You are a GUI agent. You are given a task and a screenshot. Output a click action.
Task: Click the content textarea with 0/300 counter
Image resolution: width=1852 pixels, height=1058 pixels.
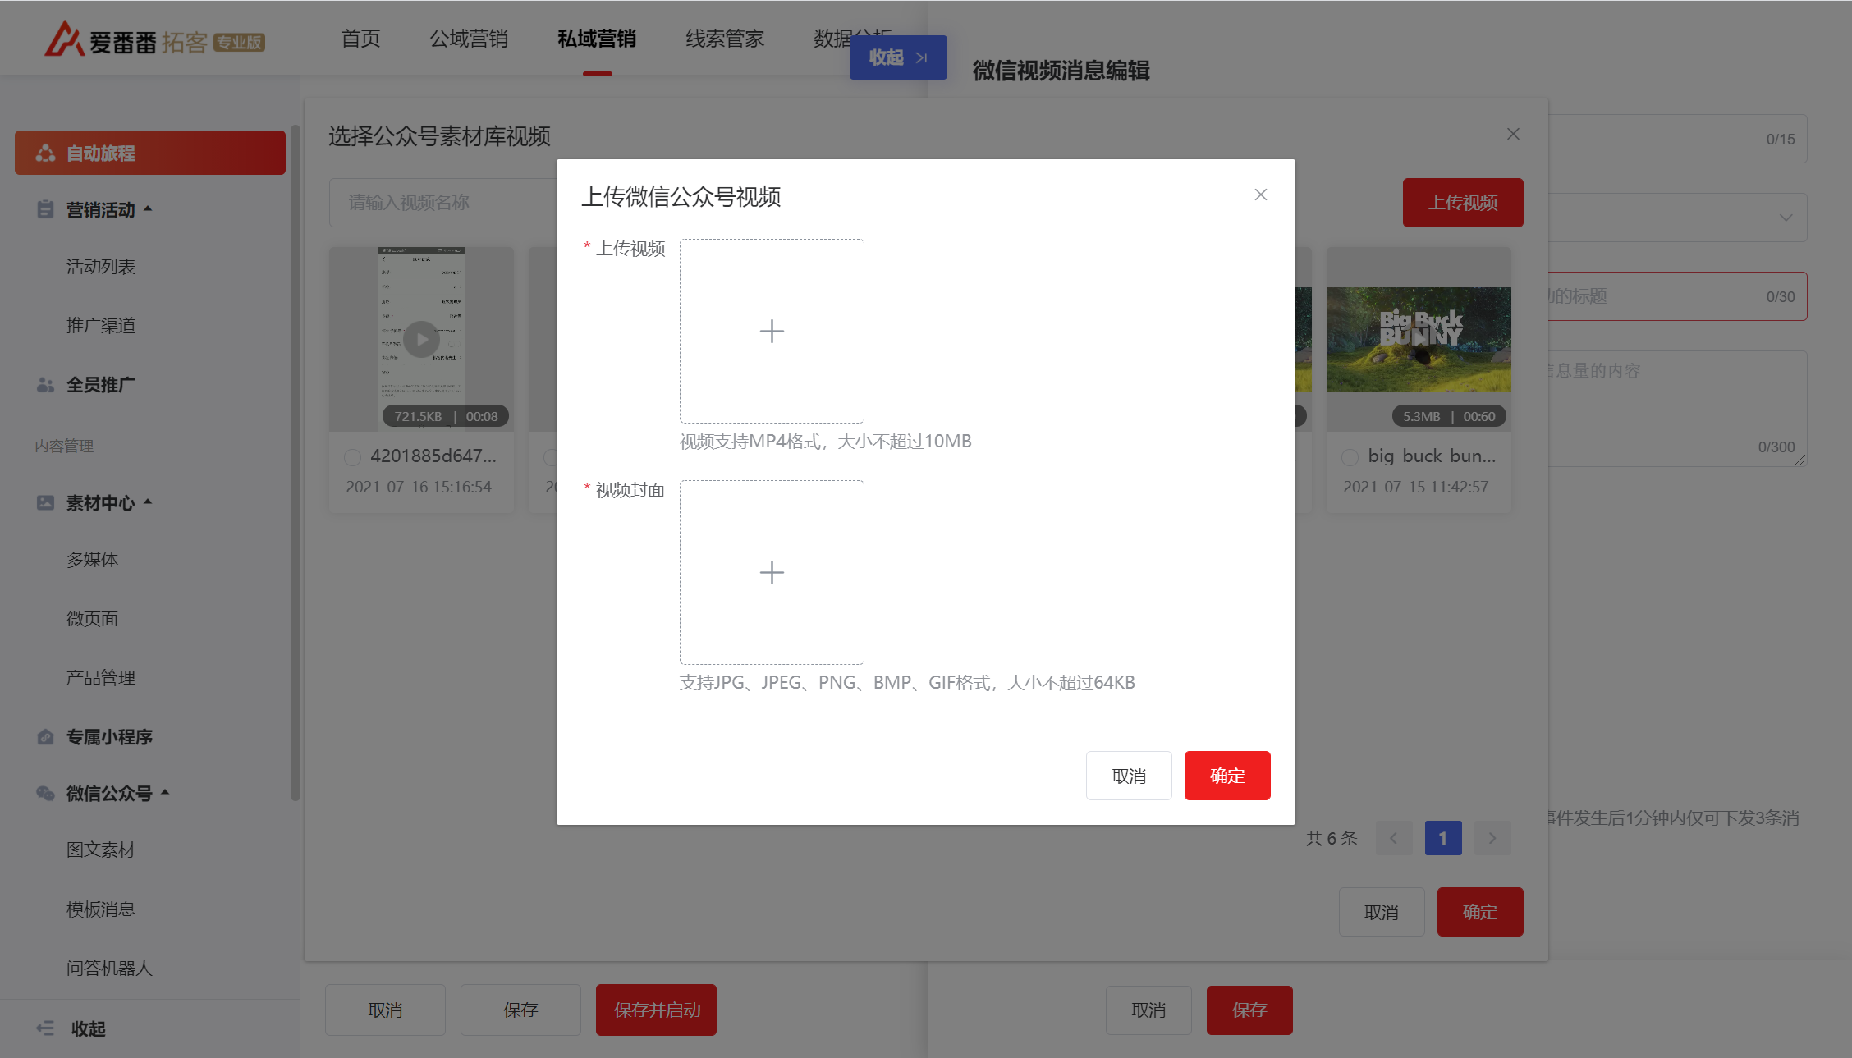point(1677,409)
